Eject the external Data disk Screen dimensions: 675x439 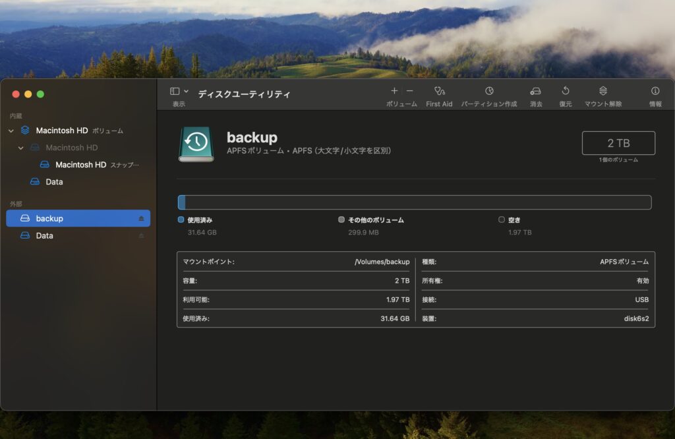[x=140, y=235]
